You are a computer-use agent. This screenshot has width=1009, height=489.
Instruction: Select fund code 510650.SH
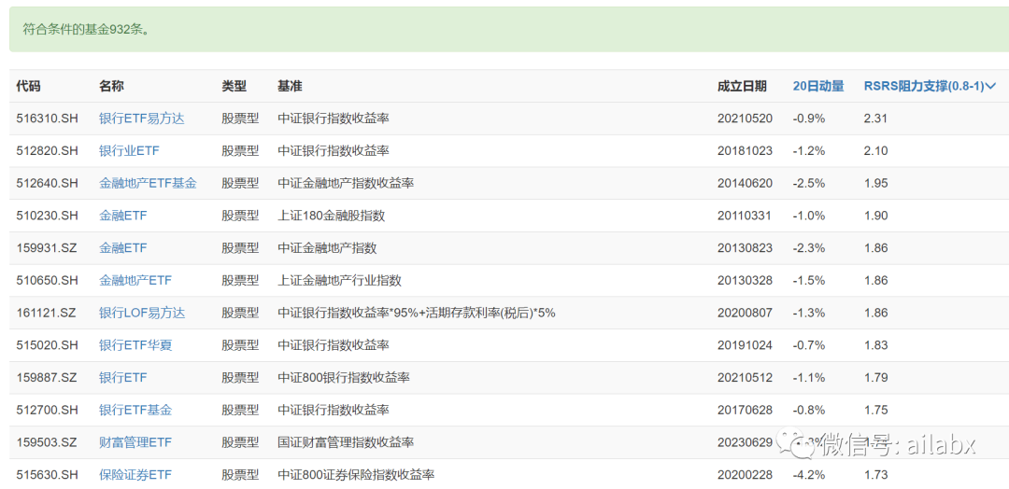pyautogui.click(x=47, y=280)
